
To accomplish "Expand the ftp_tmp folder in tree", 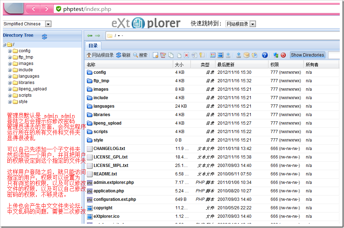I will [x=10, y=58].
